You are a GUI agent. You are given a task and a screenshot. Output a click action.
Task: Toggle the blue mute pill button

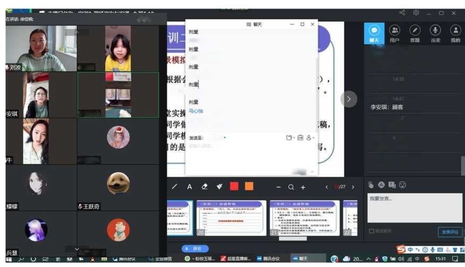[195, 248]
